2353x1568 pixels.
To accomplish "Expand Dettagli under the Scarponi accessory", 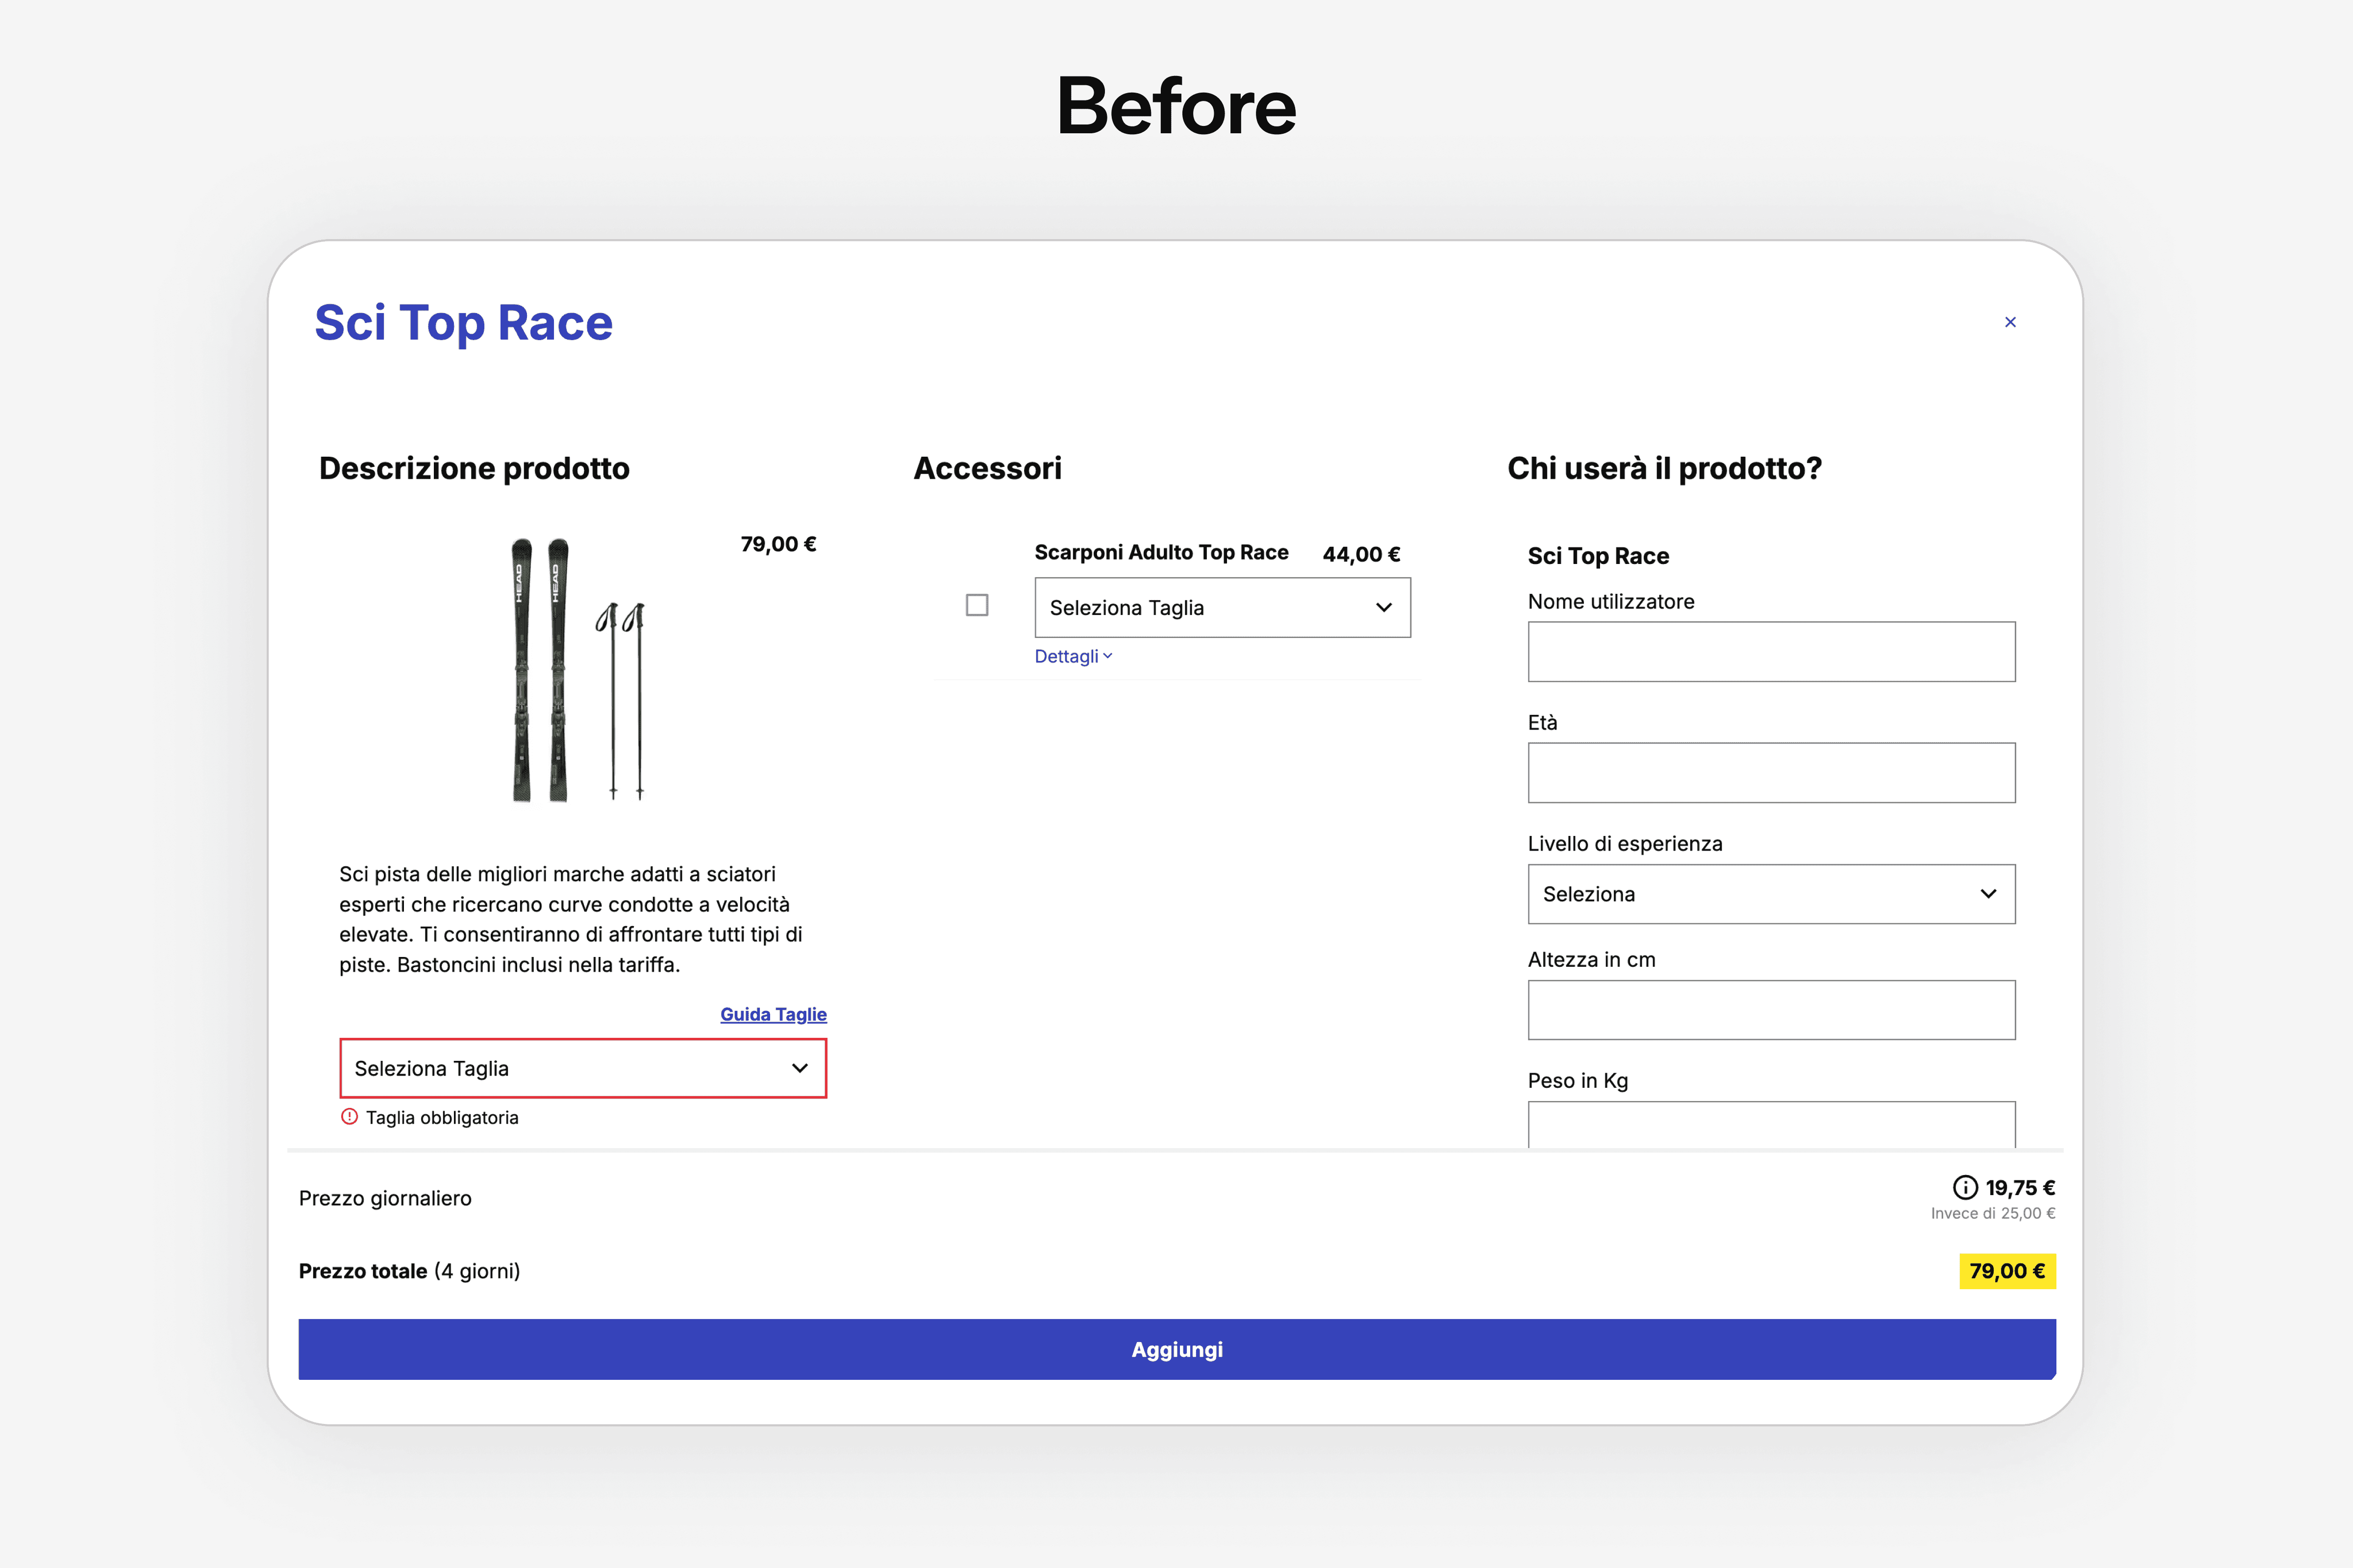I will click(1073, 656).
